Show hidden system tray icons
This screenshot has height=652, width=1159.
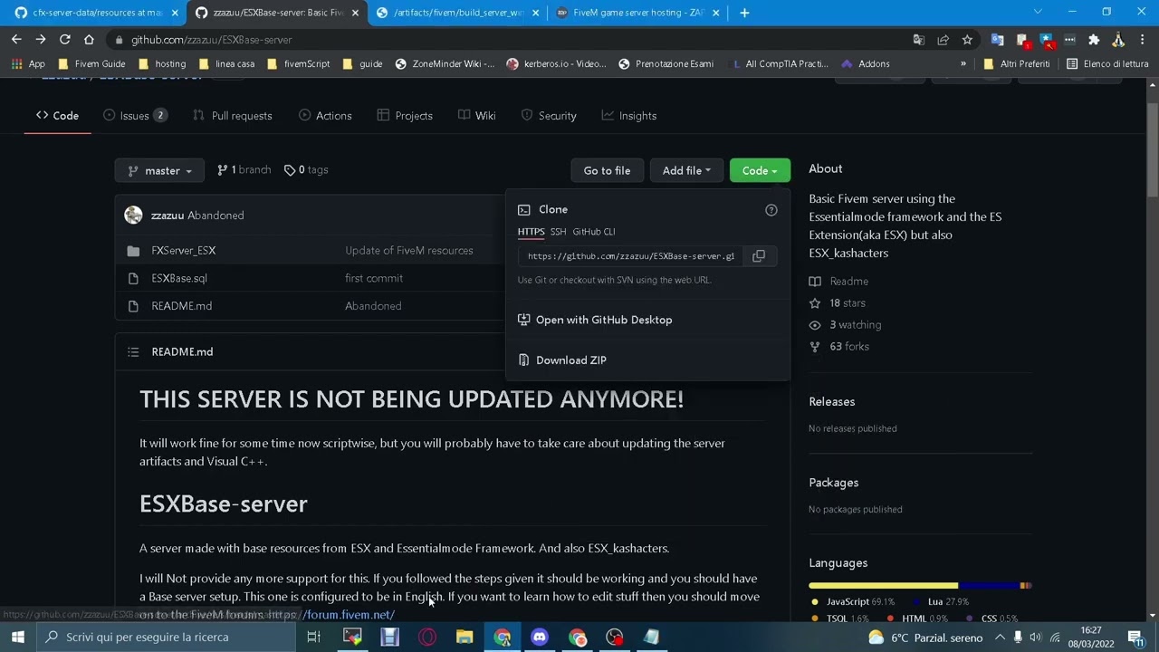coord(1000,638)
